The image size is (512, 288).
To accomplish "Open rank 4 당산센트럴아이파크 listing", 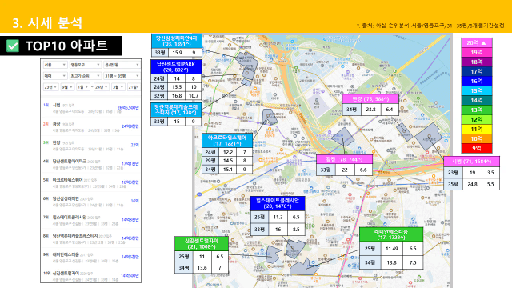I will 90,164.
